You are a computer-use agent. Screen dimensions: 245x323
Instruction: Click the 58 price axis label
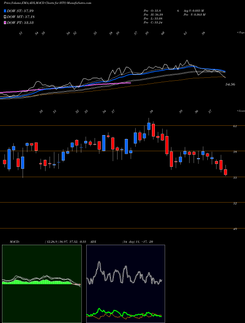click(235, 152)
